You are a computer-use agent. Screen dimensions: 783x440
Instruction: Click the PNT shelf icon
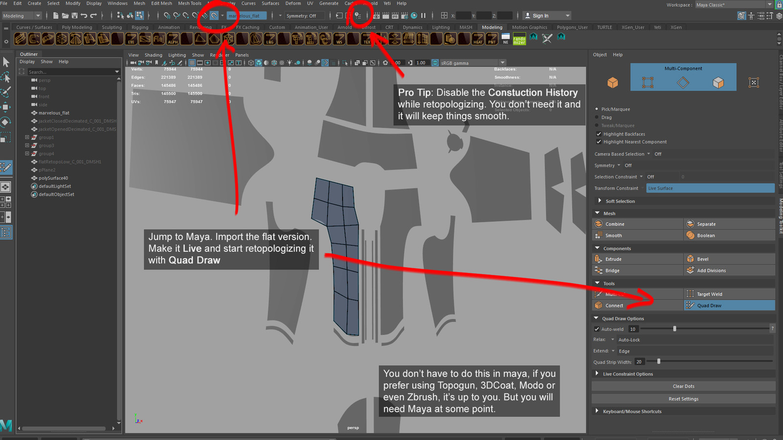tap(492, 39)
